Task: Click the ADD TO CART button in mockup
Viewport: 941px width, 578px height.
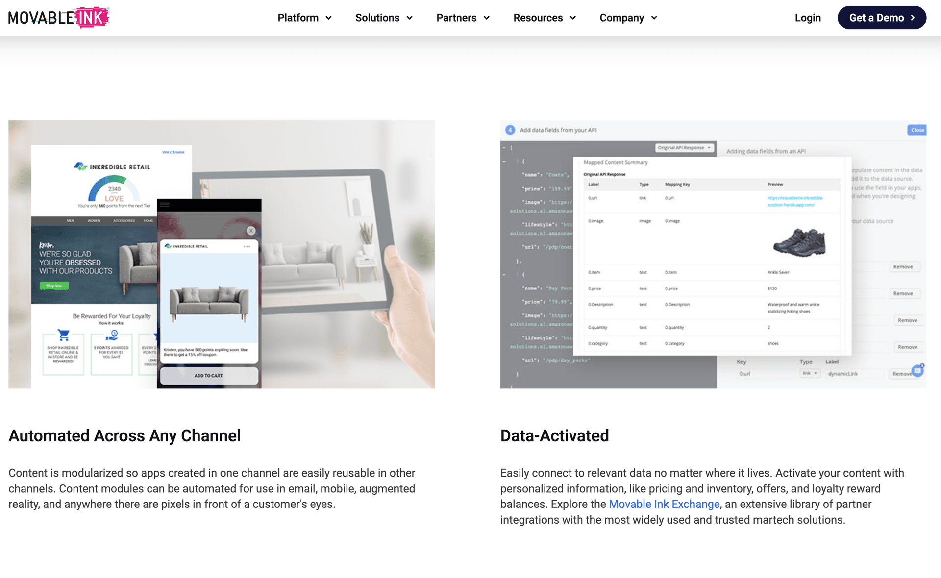Action: pyautogui.click(x=209, y=376)
